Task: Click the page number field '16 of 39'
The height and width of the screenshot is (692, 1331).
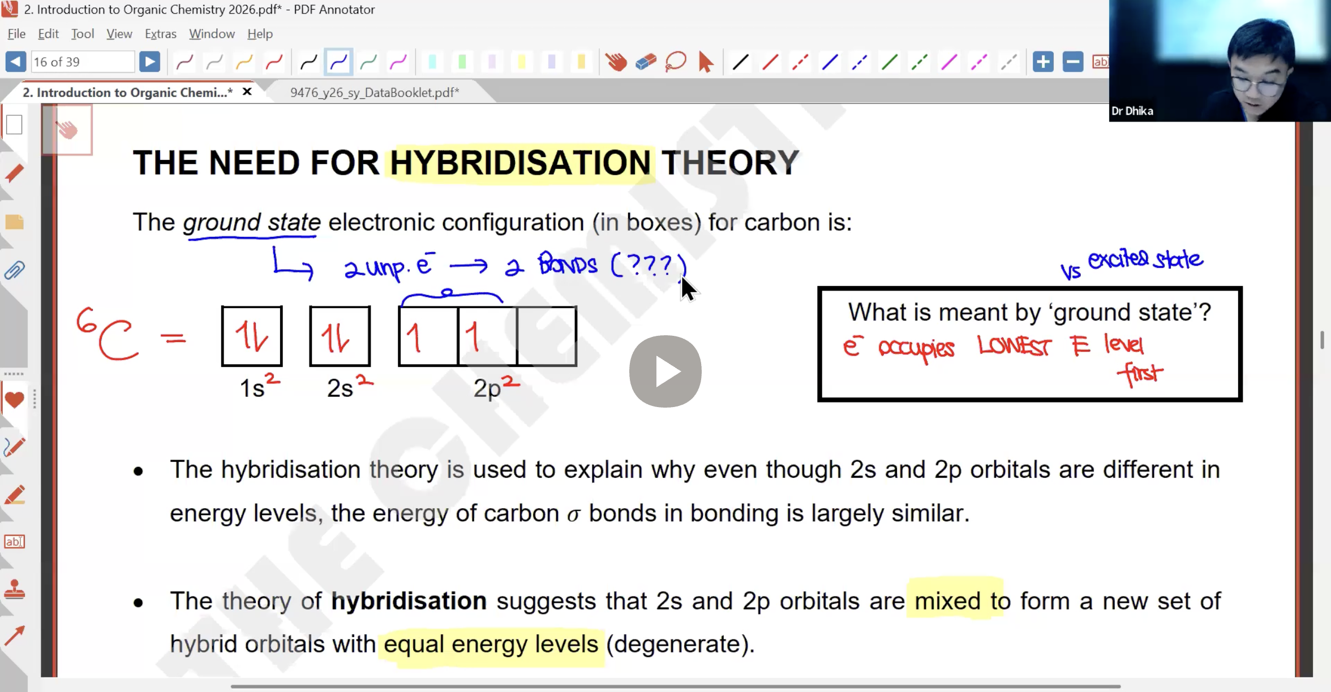Action: 83,62
